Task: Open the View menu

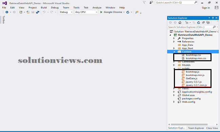Action: tap(22, 7)
